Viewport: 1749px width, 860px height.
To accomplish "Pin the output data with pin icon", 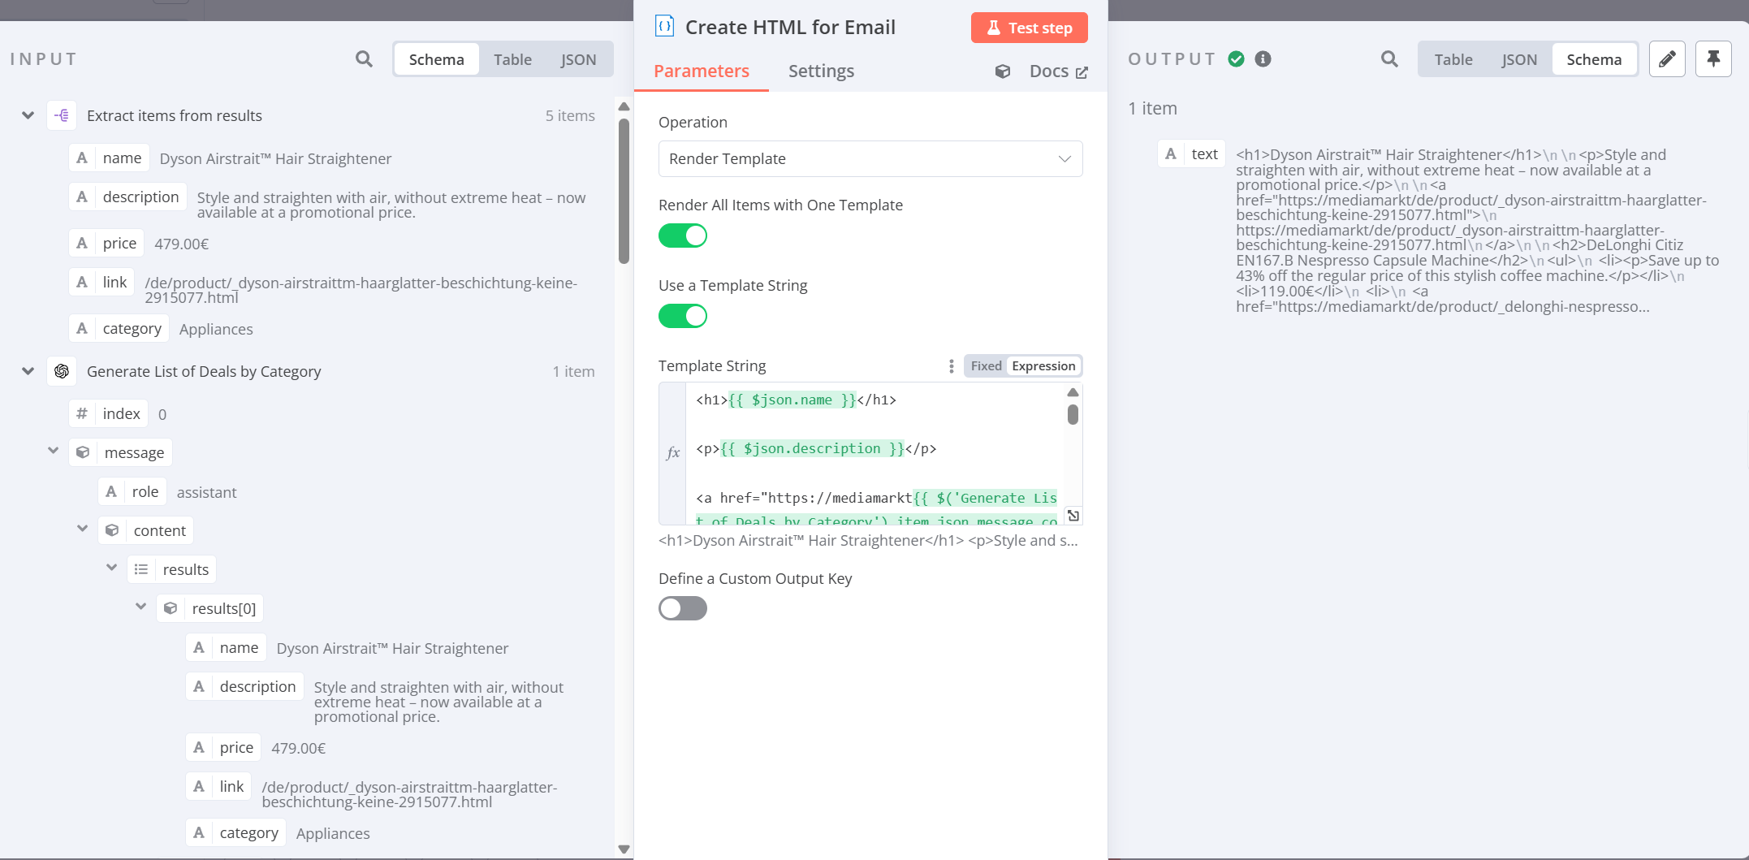I will coord(1713,59).
